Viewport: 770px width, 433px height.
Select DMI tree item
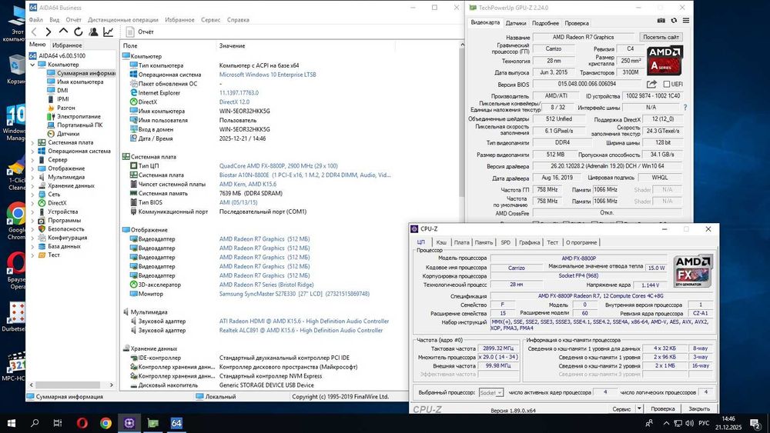coord(62,91)
